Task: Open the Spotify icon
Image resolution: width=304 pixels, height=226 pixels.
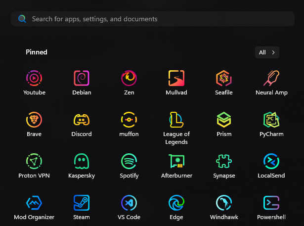Action: pos(129,161)
